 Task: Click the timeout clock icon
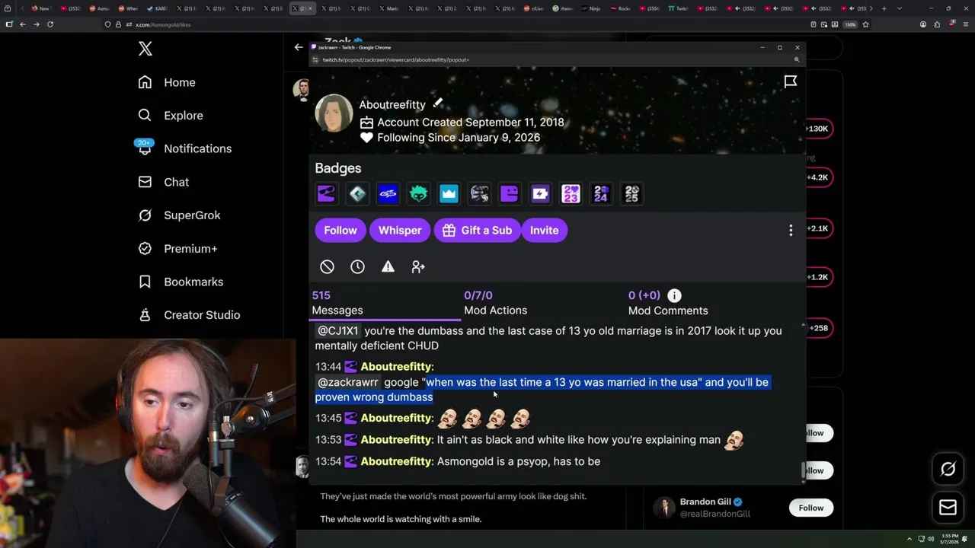[x=357, y=266]
